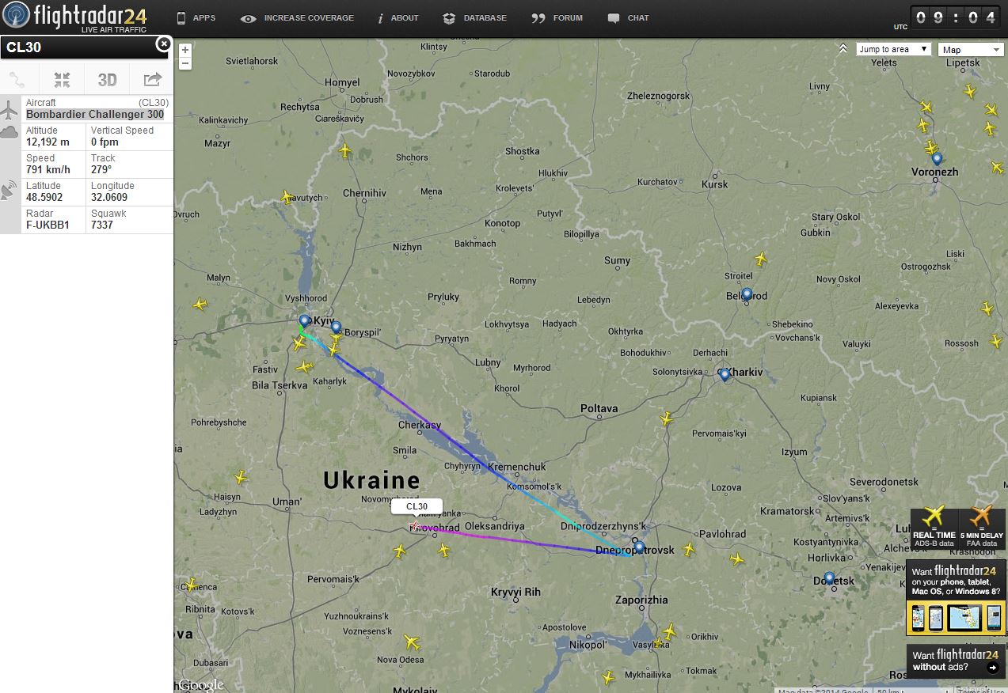Click the Dnepropetrovsk airport pin
This screenshot has width=1008, height=693.
click(x=639, y=547)
